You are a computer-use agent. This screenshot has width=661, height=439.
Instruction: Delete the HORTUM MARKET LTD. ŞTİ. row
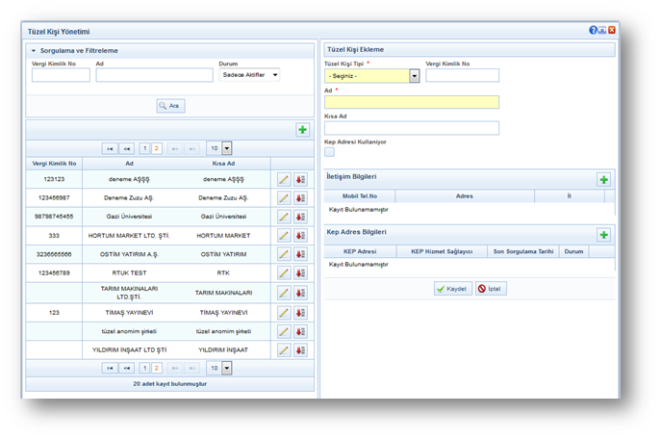coord(300,235)
